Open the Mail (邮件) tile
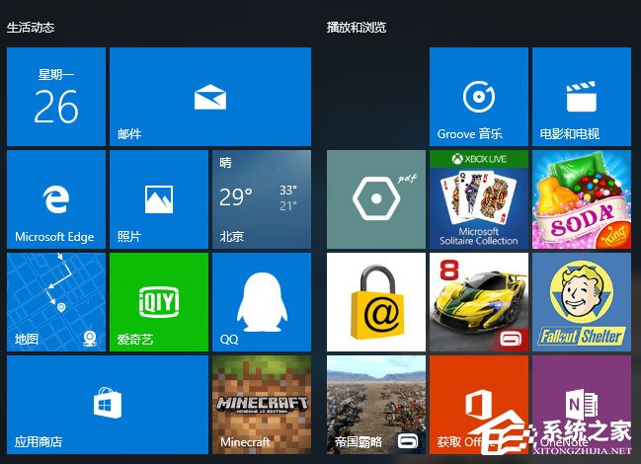The image size is (641, 464). coord(209,97)
